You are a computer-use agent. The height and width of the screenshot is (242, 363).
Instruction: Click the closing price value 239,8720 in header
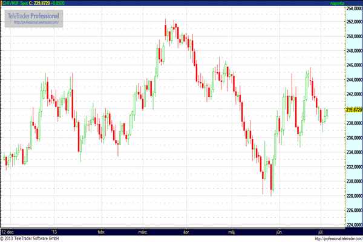44,4
